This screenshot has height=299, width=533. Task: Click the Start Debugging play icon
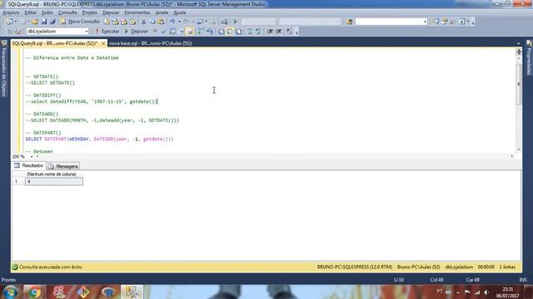pyautogui.click(x=235, y=22)
